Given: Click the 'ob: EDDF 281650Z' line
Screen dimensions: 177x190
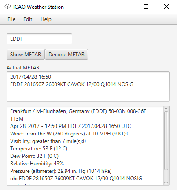Looking at the screenshot, I should [76, 179].
